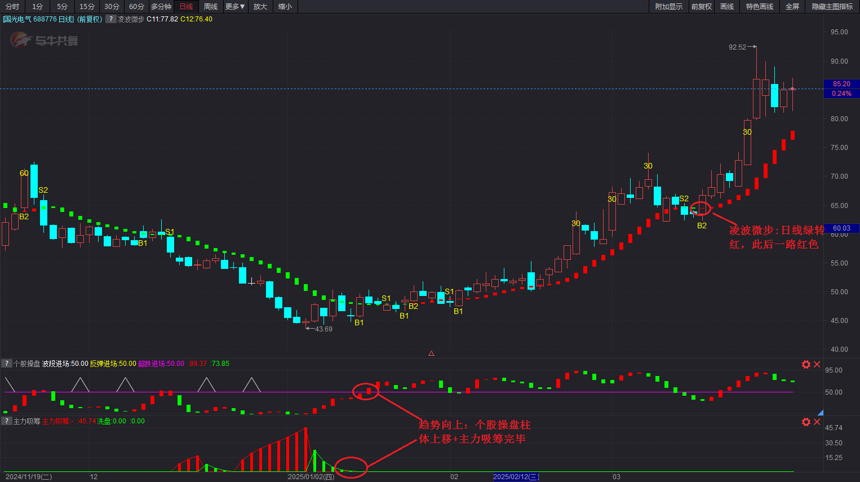
Task: Click the 凌波微步 indicator name
Action: [131, 19]
